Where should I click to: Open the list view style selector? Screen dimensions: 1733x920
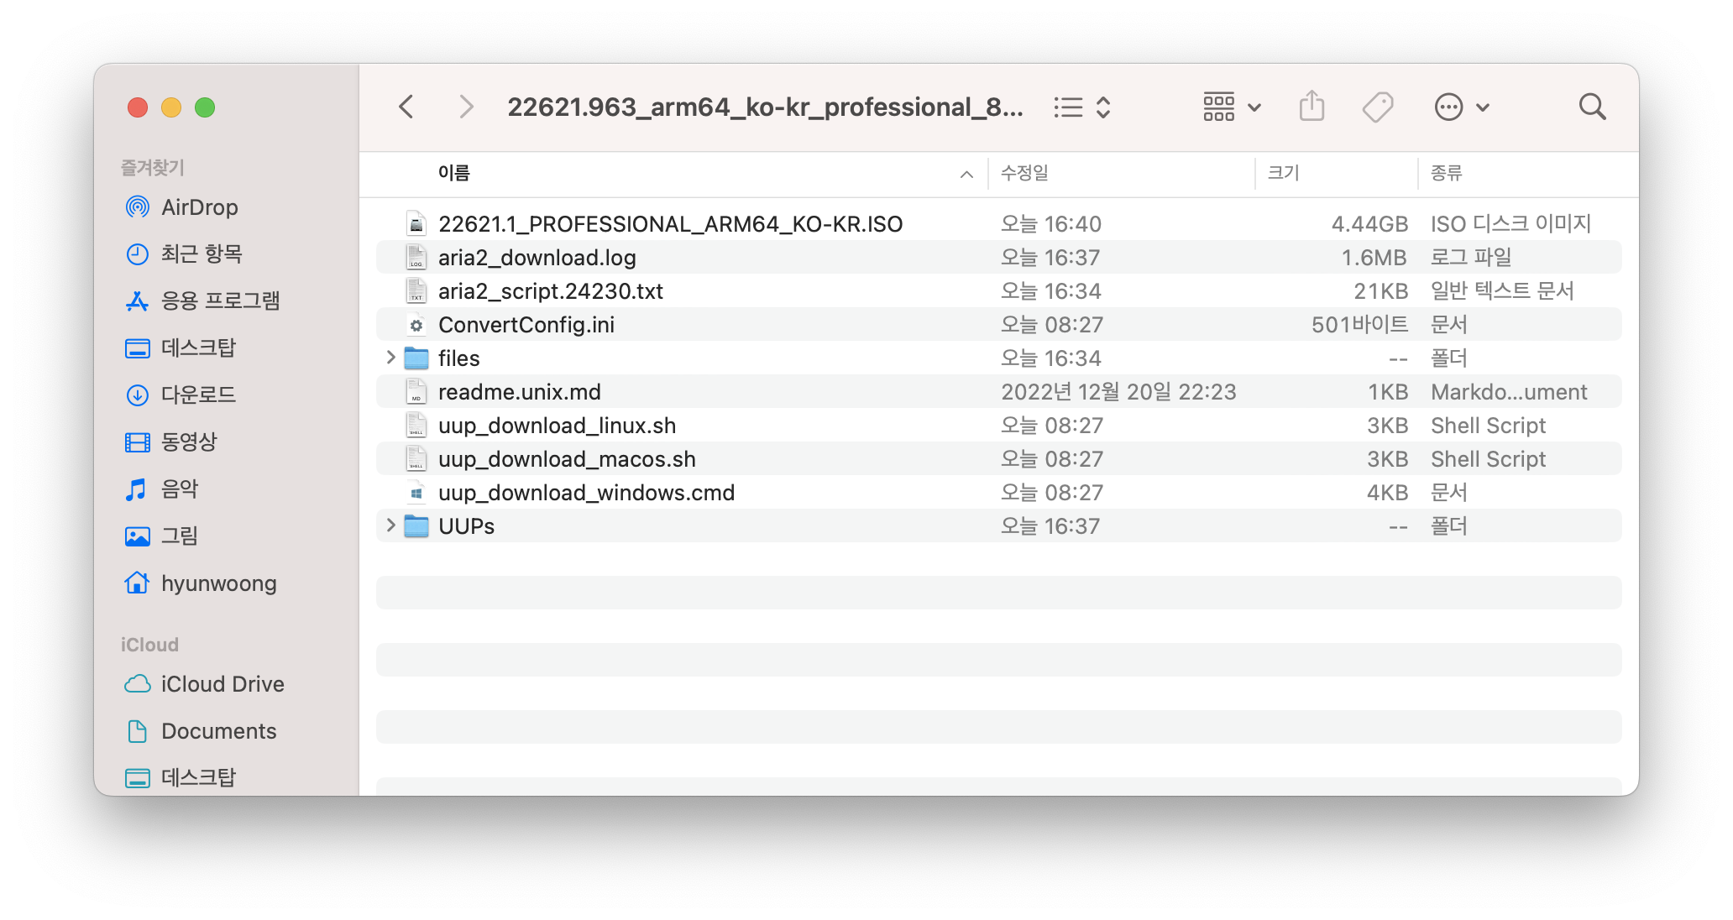pos(1082,107)
